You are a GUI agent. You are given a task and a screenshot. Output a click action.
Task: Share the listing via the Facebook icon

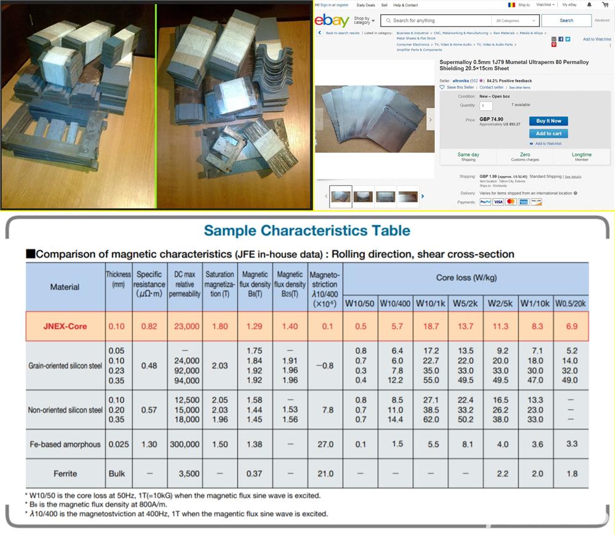tap(561, 39)
